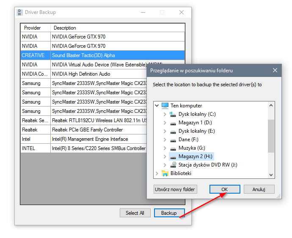
Task: Click the Realtek Se... provider cell
Action: [36, 120]
